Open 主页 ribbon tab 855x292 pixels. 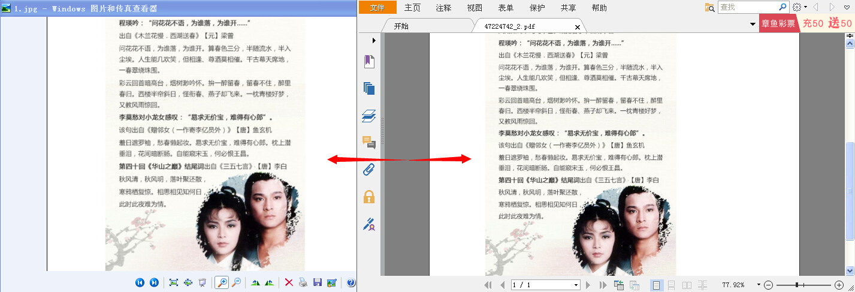pyautogui.click(x=412, y=7)
